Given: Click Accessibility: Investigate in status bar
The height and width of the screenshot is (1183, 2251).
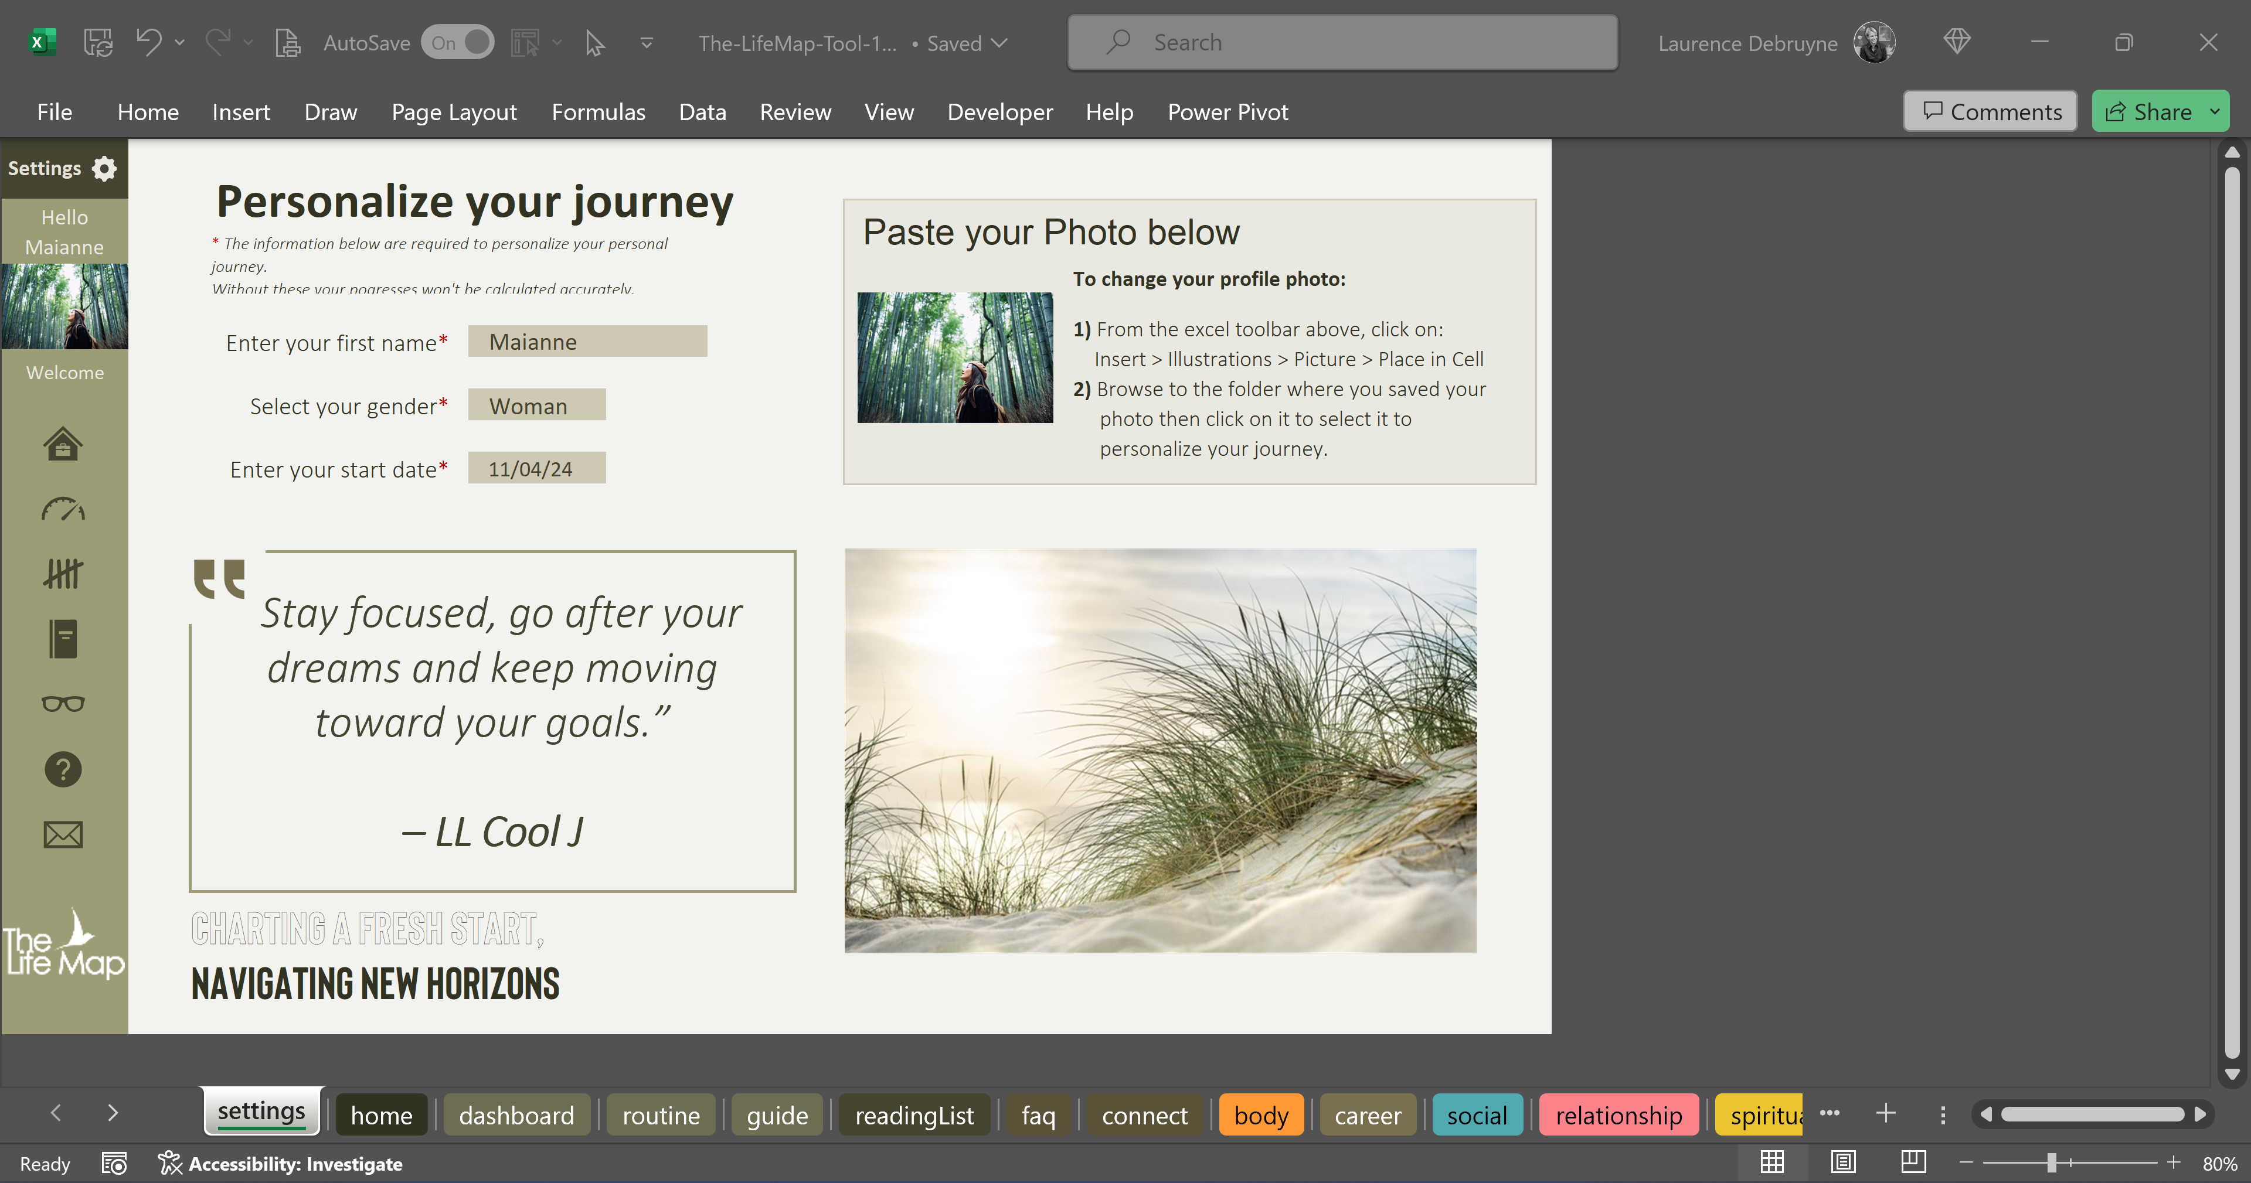Looking at the screenshot, I should point(280,1163).
